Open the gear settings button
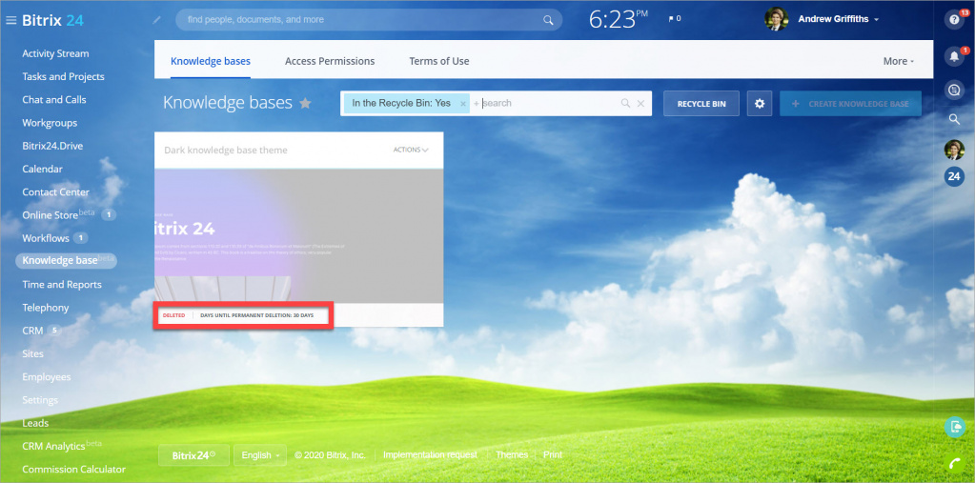Viewport: 975px width, 483px height. 760,103
